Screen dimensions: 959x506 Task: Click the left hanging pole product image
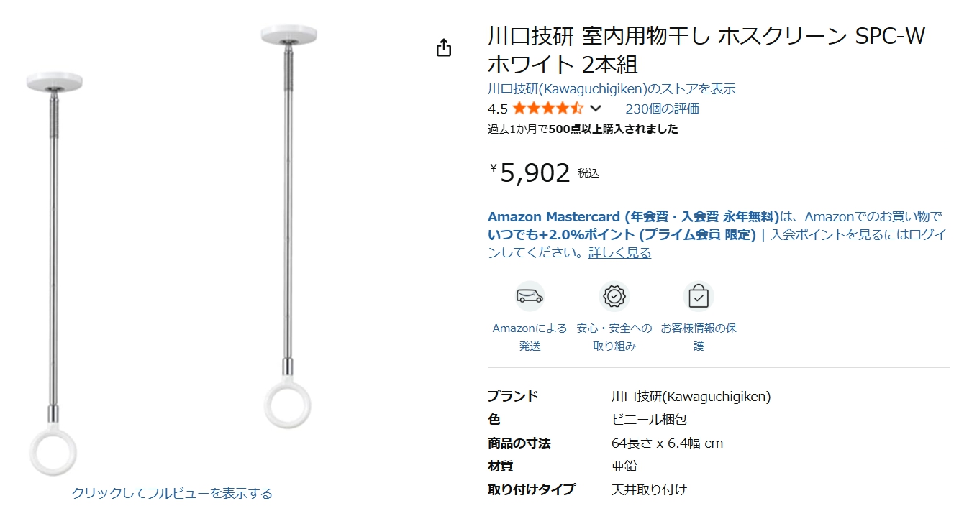53,273
